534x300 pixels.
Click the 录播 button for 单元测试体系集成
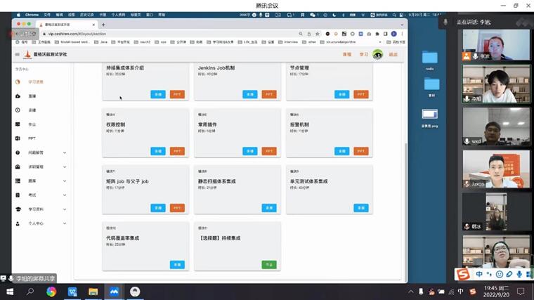360,208
